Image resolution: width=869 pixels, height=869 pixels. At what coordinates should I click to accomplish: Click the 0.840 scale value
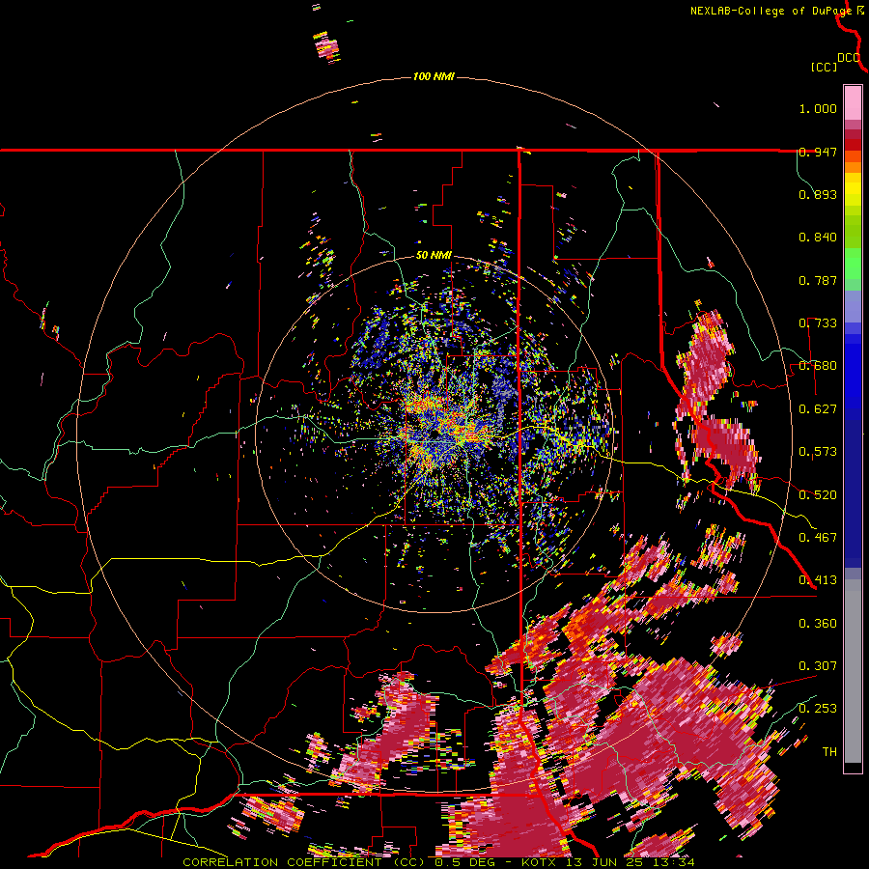(818, 238)
